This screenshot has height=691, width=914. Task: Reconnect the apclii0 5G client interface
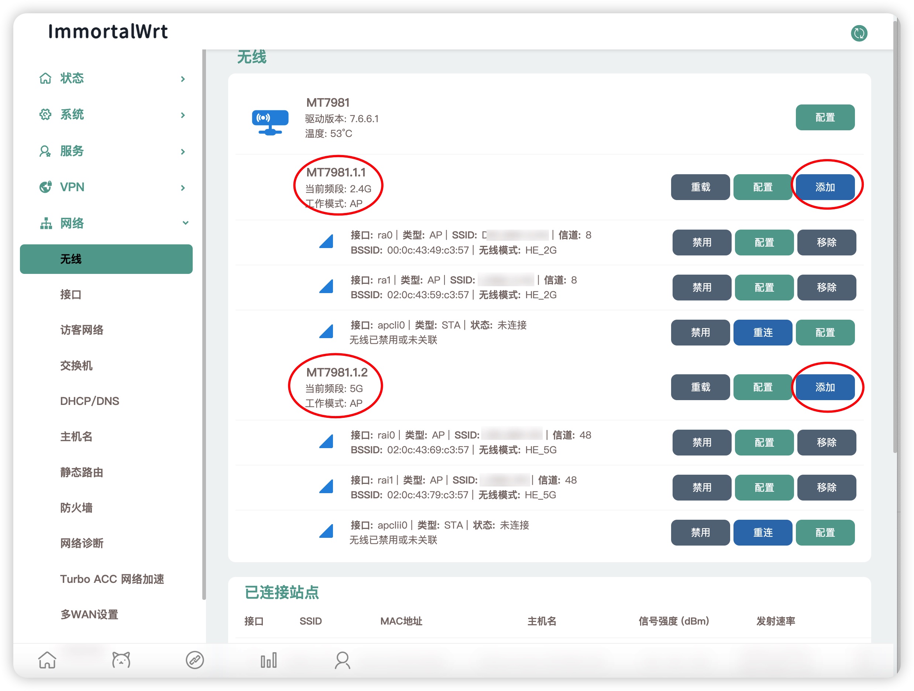coord(762,532)
